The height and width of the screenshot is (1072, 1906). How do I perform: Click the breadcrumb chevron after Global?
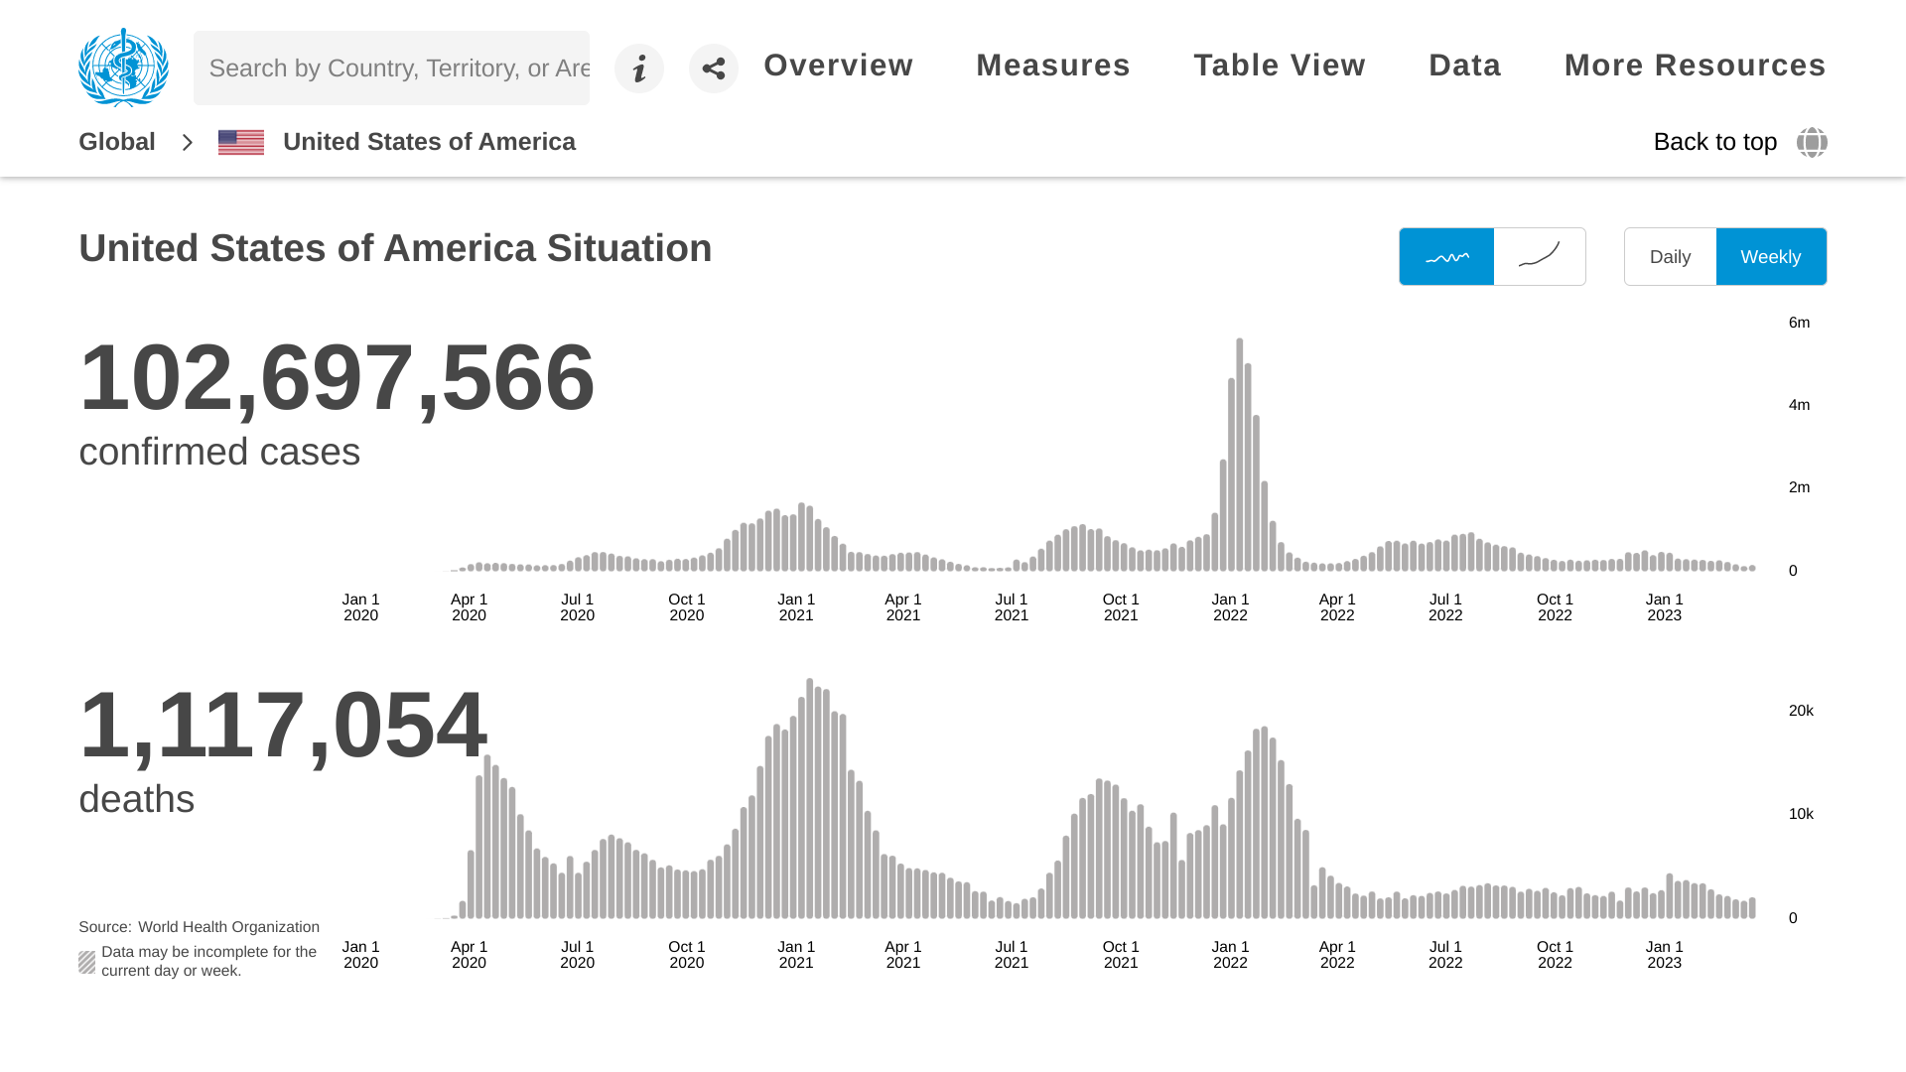187,142
